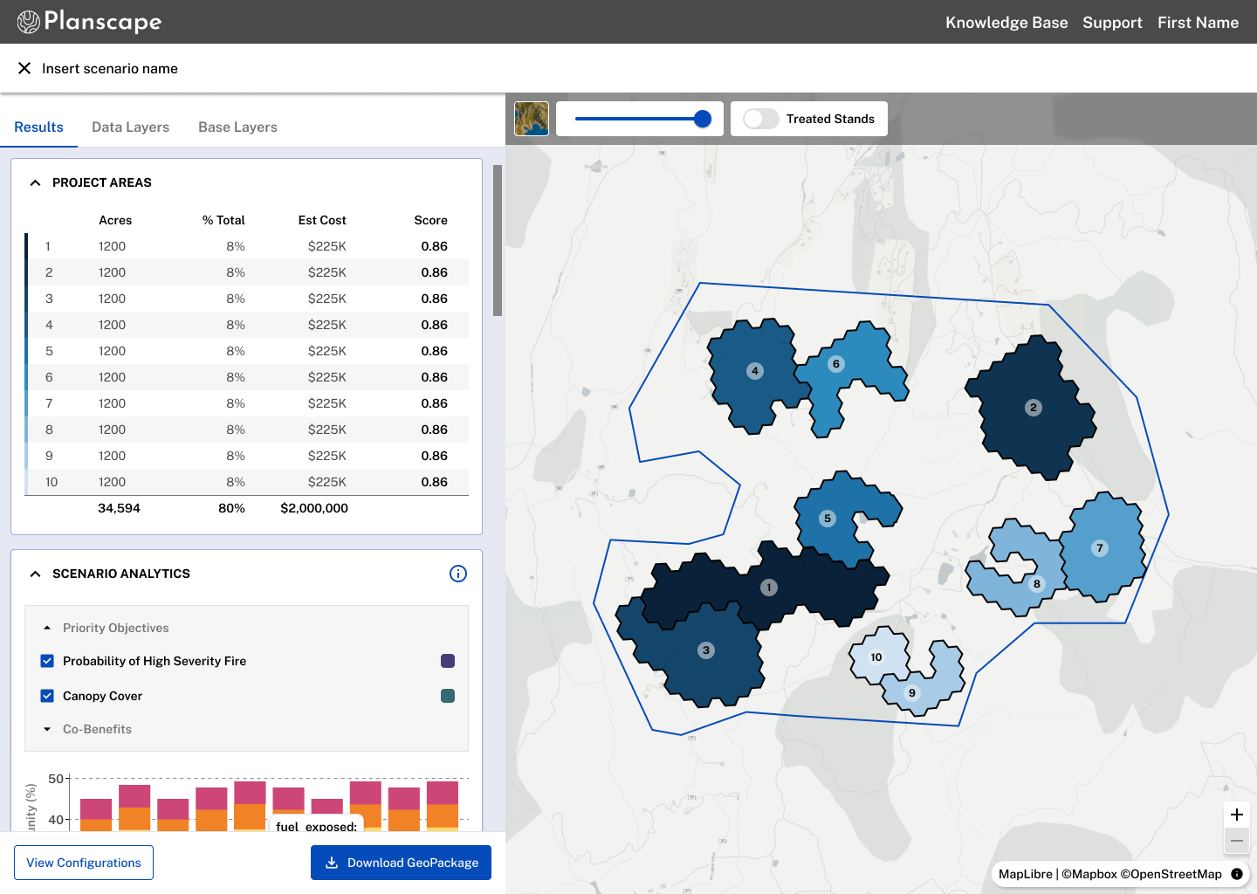Click Download GeoPackage button
1257x894 pixels.
(x=401, y=863)
